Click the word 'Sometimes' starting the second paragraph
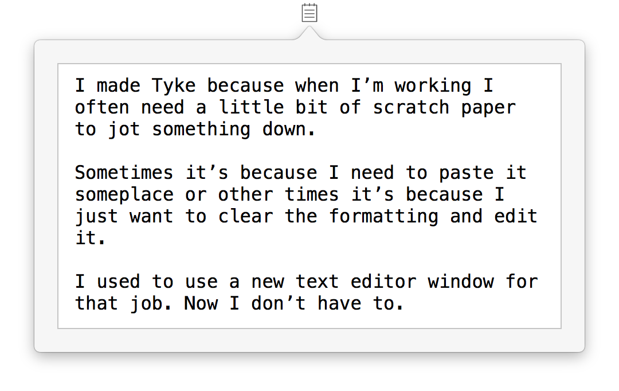The image size is (619, 391). point(124,172)
